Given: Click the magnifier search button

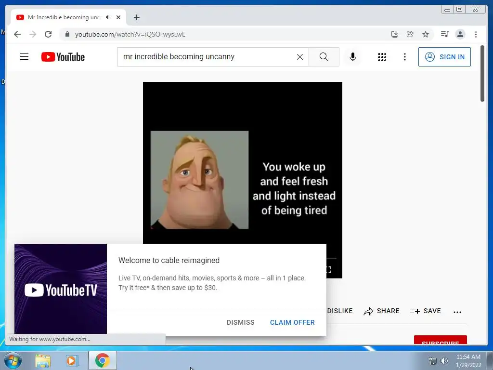Looking at the screenshot, I should pos(324,57).
